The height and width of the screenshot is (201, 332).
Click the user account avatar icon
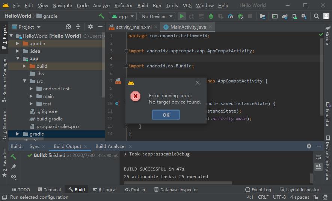326,16
